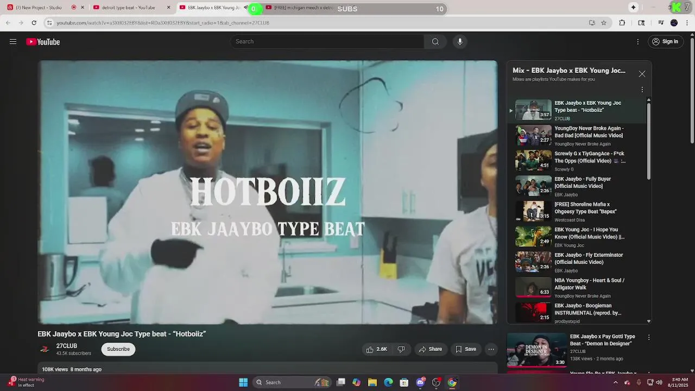
Task: Click the search magnifier button
Action: [435, 42]
